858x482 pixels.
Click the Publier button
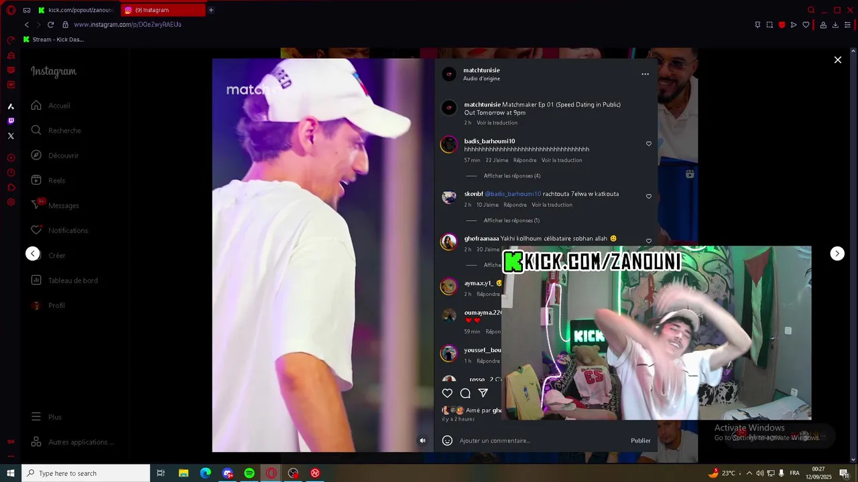coord(640,440)
